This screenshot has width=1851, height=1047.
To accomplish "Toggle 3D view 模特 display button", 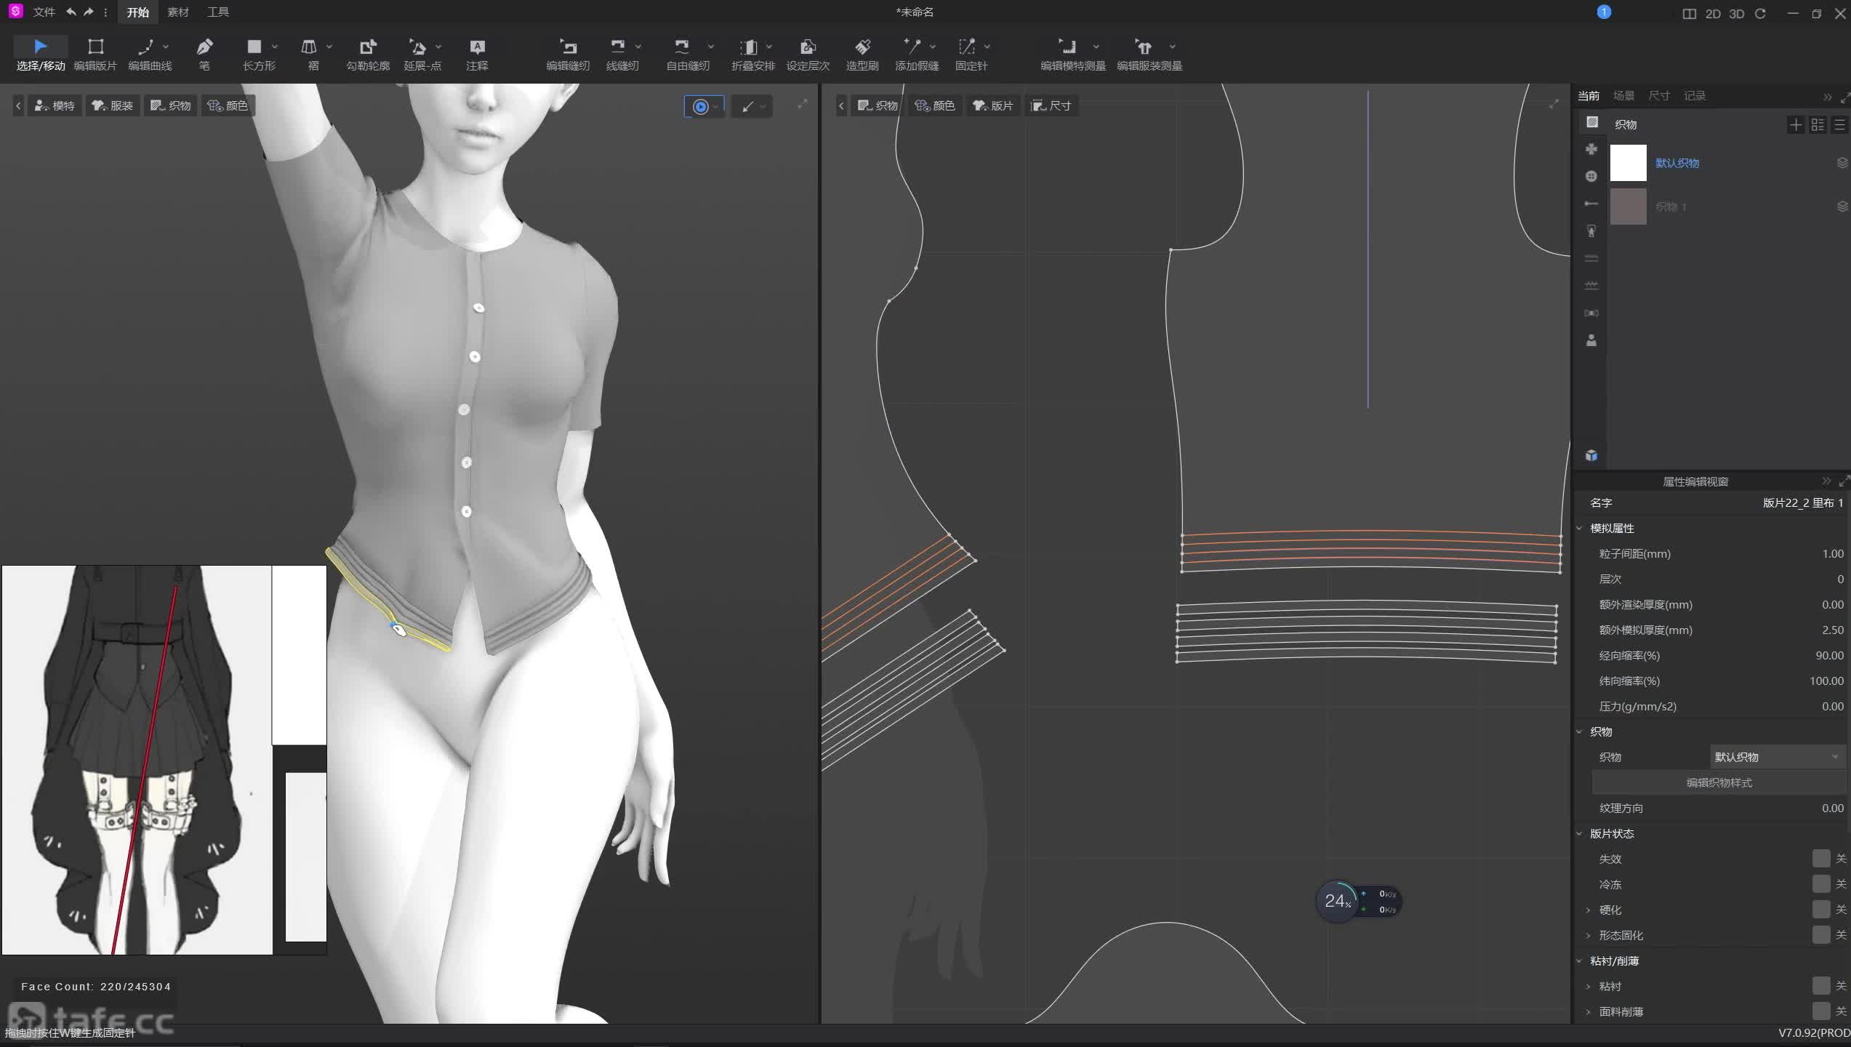I will tap(55, 105).
